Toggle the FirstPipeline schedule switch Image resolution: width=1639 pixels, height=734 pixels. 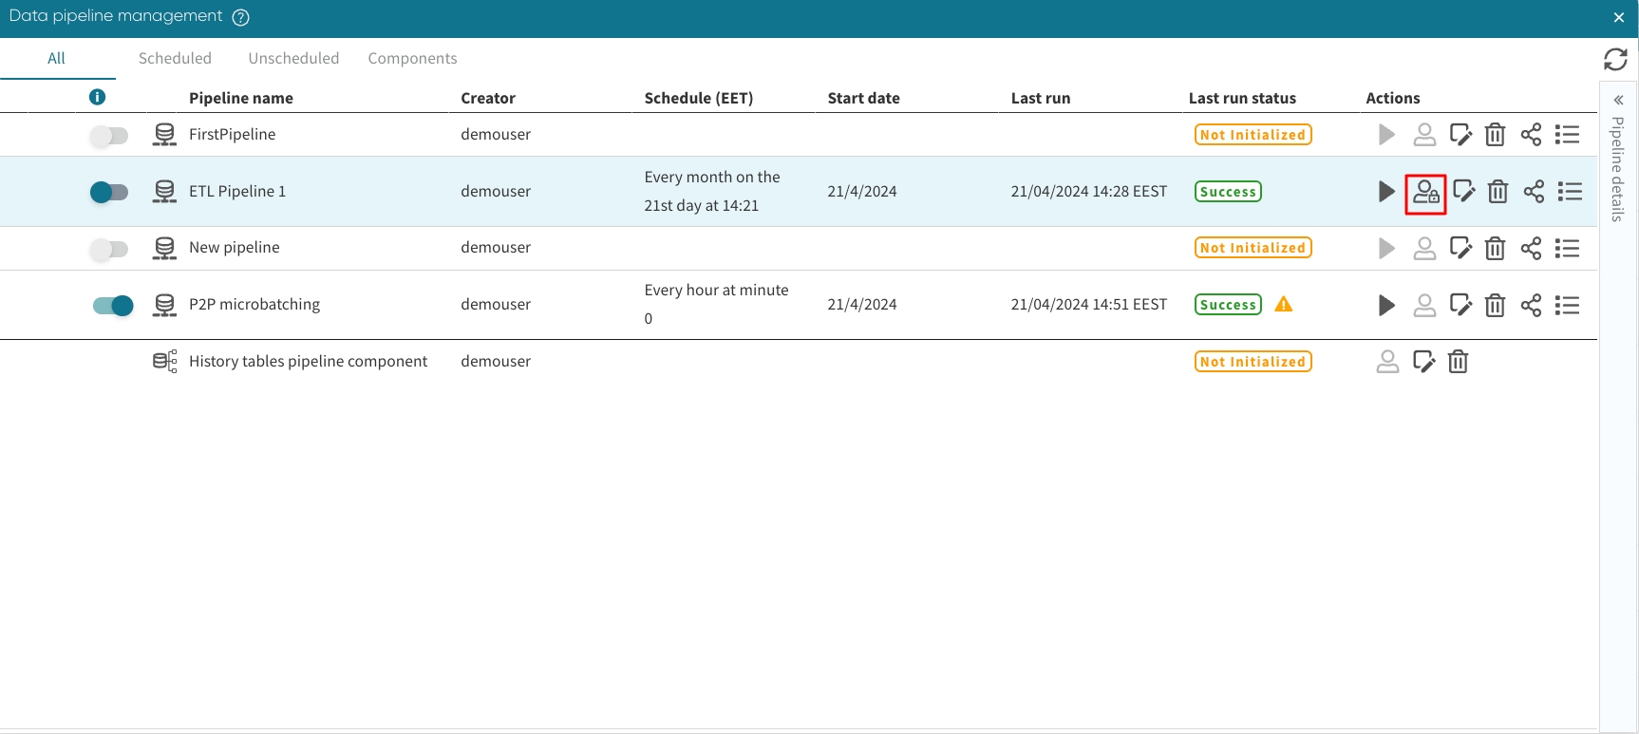click(x=109, y=136)
